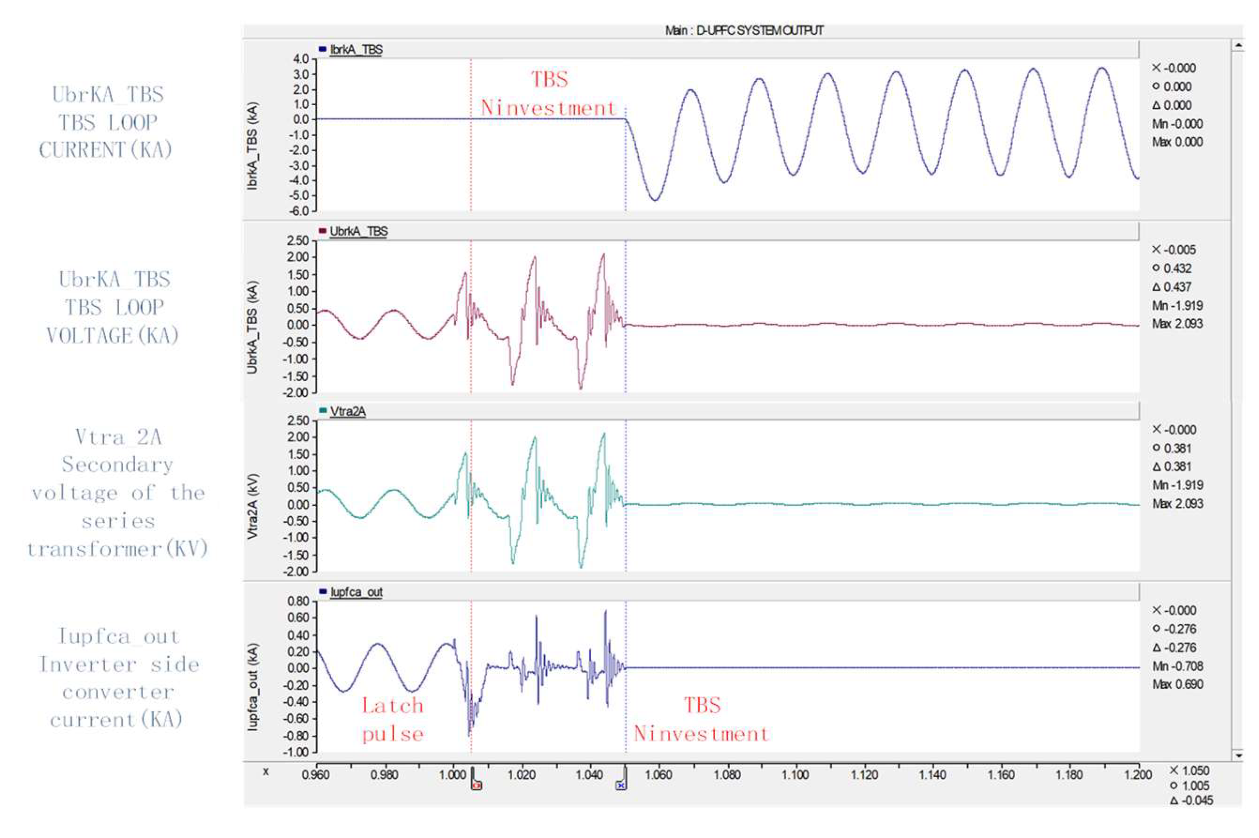The width and height of the screenshot is (1259, 838).
Task: Click the scroll down arrow of graph frame
Action: tap(1238, 755)
